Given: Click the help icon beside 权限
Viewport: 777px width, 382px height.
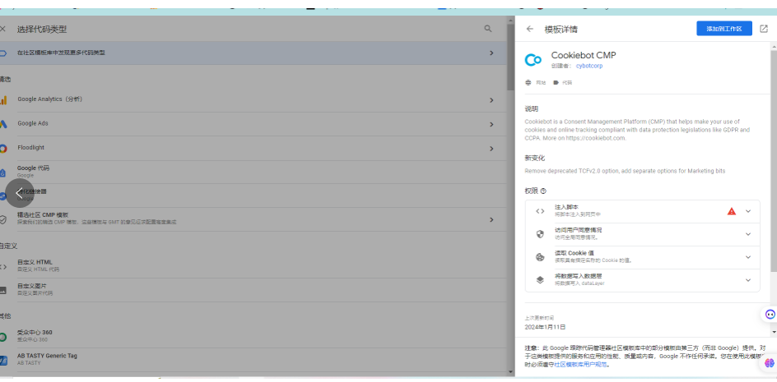Looking at the screenshot, I should pyautogui.click(x=543, y=191).
